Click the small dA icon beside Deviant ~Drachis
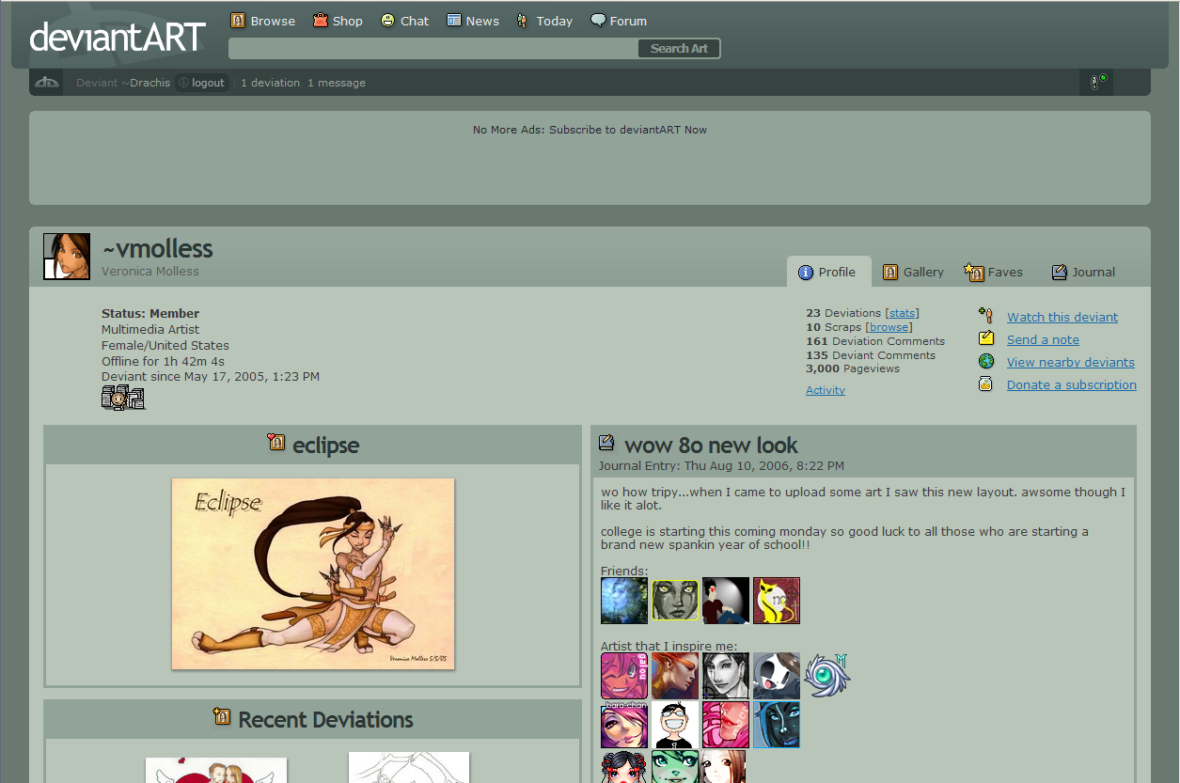 [47, 83]
